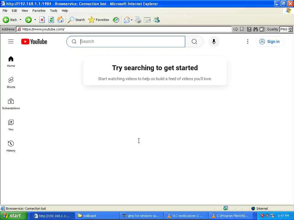
Task: Expand the Mail dropdown arrow
Action: 131,20
